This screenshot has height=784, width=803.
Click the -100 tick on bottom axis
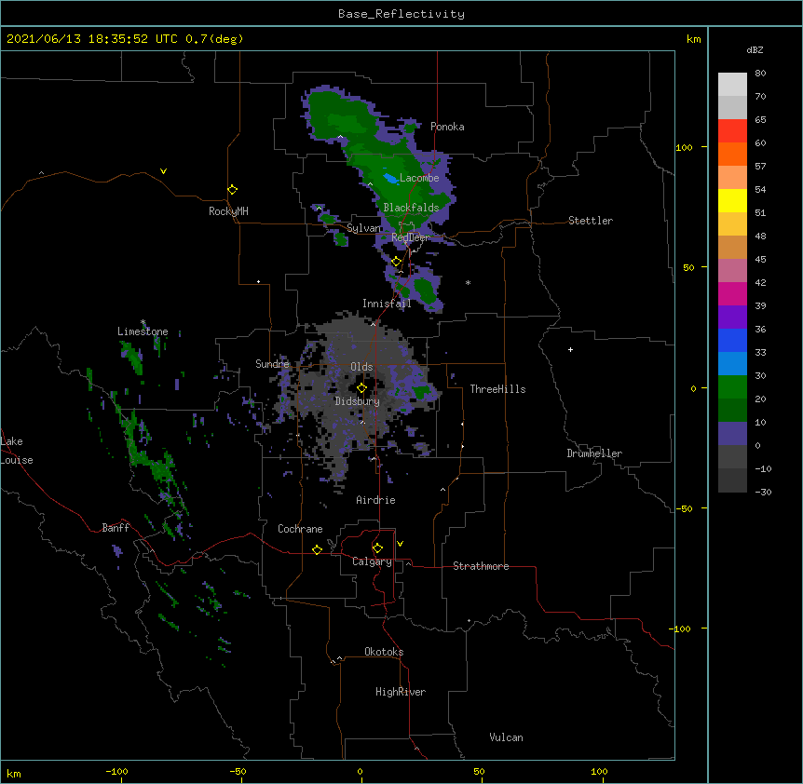click(116, 771)
